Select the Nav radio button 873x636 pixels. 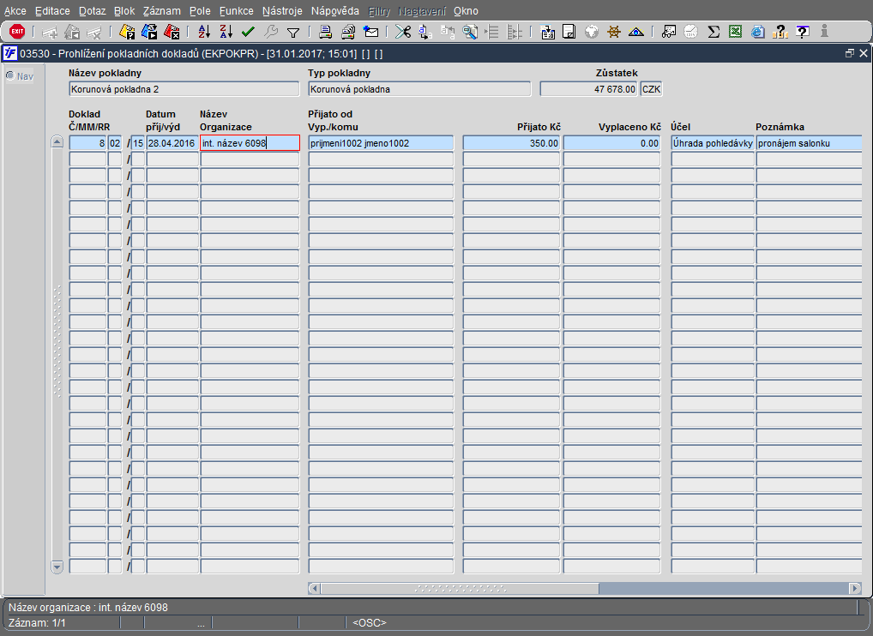pyautogui.click(x=10, y=75)
